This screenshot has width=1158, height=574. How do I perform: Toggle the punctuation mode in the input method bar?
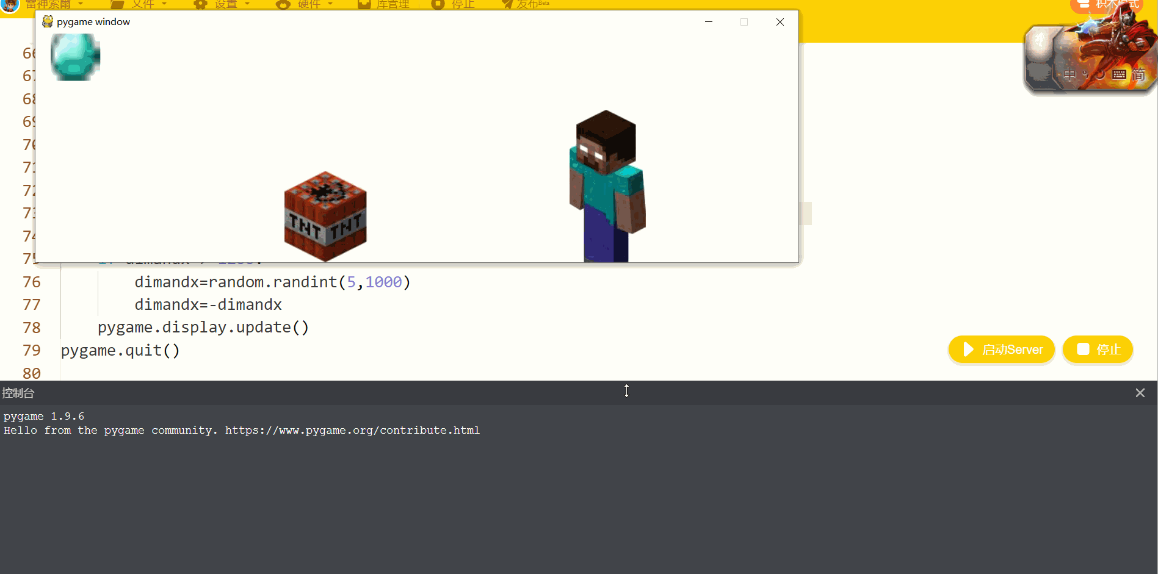tap(1085, 75)
